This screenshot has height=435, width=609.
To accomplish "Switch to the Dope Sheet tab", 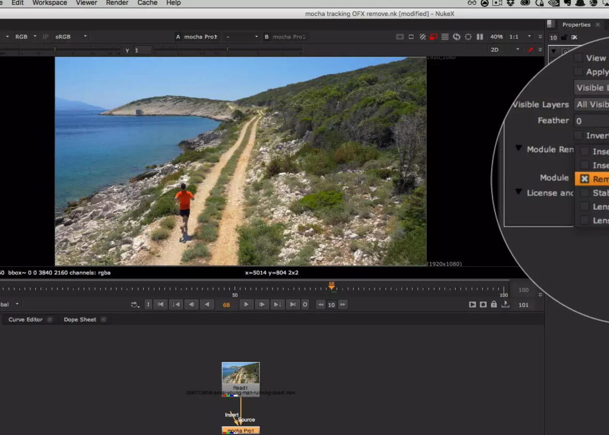I will (79, 319).
